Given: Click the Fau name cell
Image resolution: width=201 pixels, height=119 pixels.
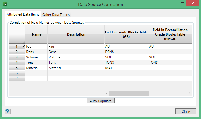Looking at the screenshot, I should coord(36,46).
